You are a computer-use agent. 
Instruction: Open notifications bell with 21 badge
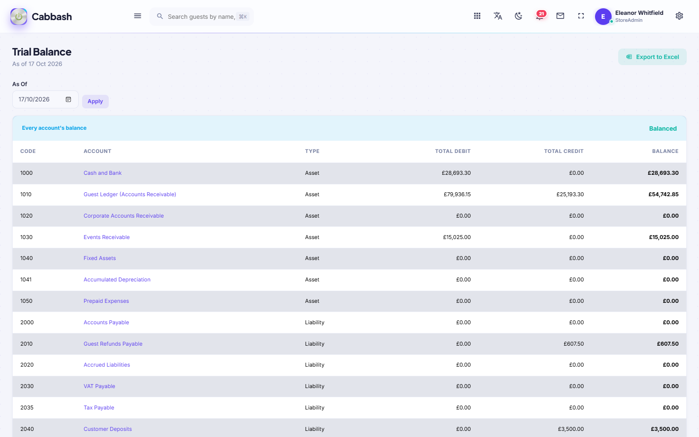click(540, 16)
